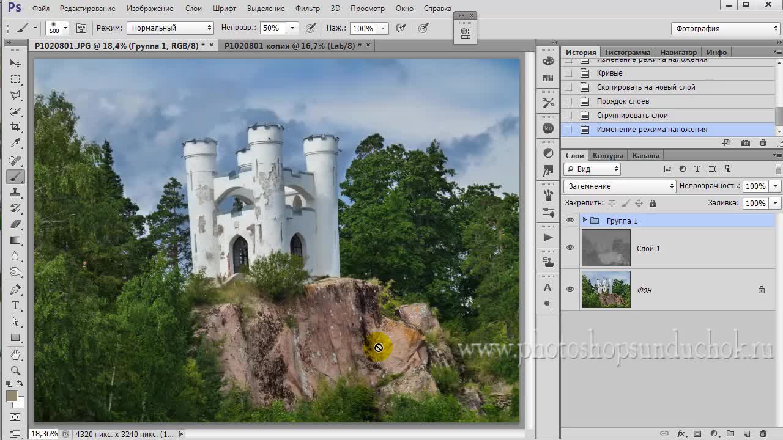Screen dimensions: 783x440
Task: Open the Слои menu
Action: coord(193,9)
